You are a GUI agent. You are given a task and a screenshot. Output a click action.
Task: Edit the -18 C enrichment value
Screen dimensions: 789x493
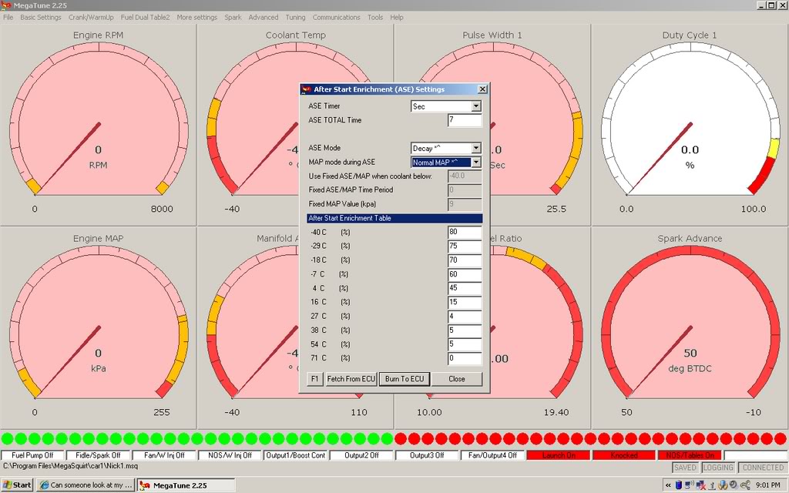465,260
